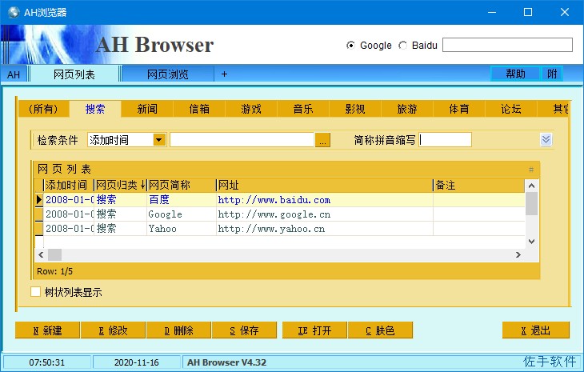
Task: Open the 帮助 help button
Action: (x=515, y=74)
